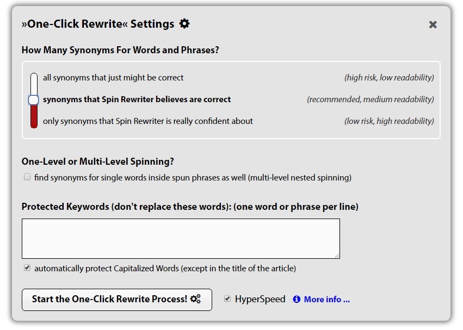
Task: Toggle the HyperSpeed checkbox
Action: tap(227, 298)
